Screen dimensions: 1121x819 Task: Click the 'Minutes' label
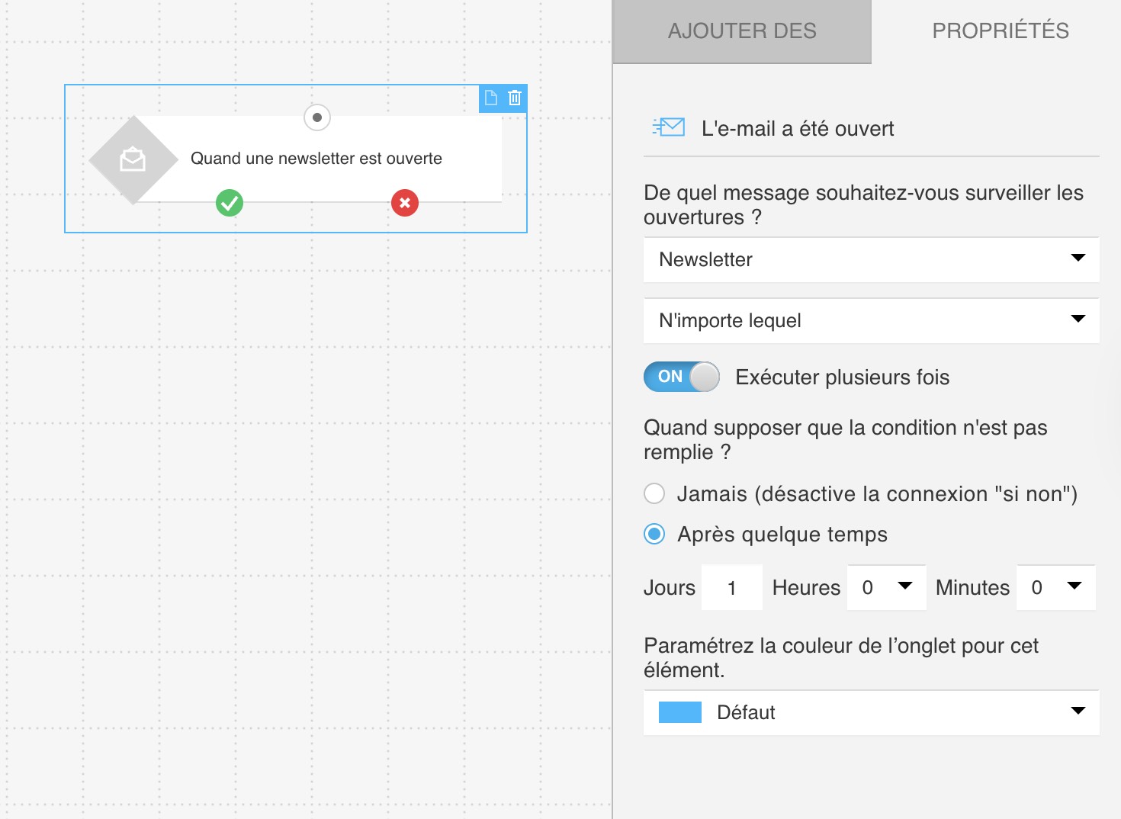972,588
